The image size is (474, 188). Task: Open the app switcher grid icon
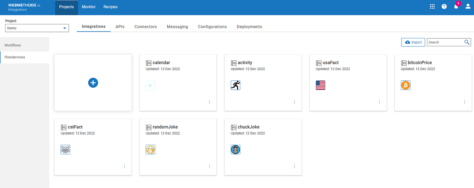(432, 7)
